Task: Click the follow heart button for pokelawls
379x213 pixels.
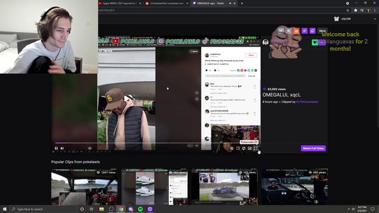Action: click(x=314, y=42)
